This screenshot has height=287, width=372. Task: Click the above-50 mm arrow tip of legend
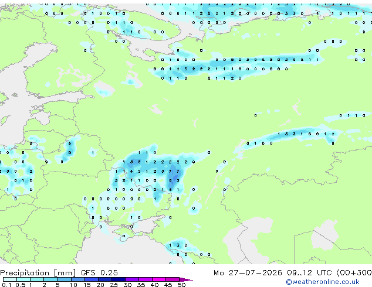coord(186,280)
